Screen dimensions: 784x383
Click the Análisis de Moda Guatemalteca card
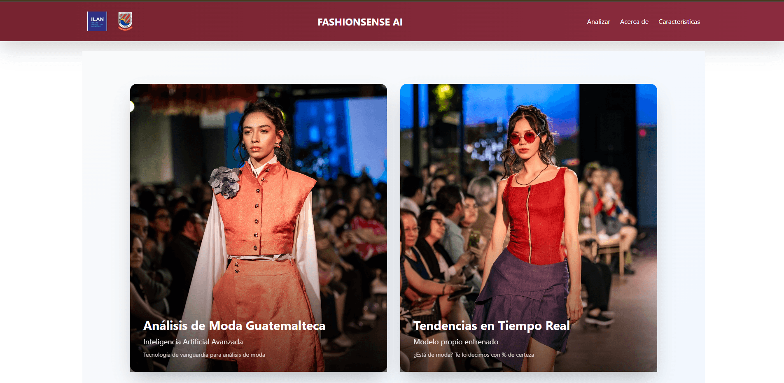click(x=258, y=226)
